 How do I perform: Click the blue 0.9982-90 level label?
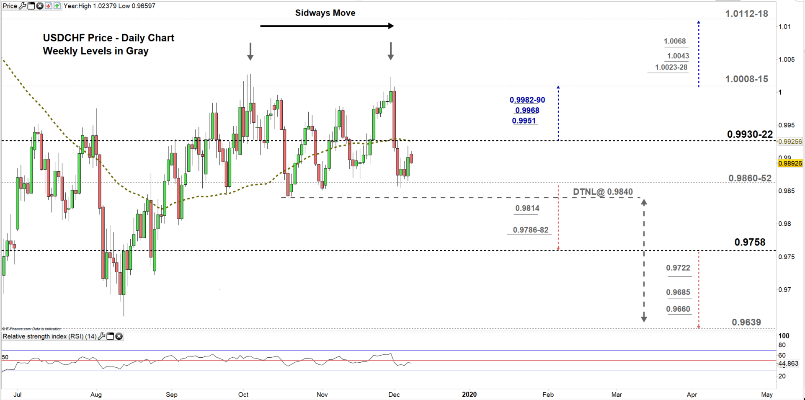[x=527, y=100]
